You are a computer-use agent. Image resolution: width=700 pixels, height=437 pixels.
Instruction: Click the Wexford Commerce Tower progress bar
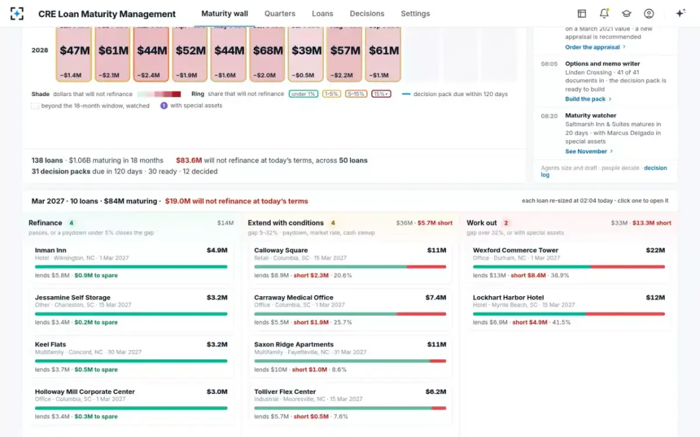[569, 266]
